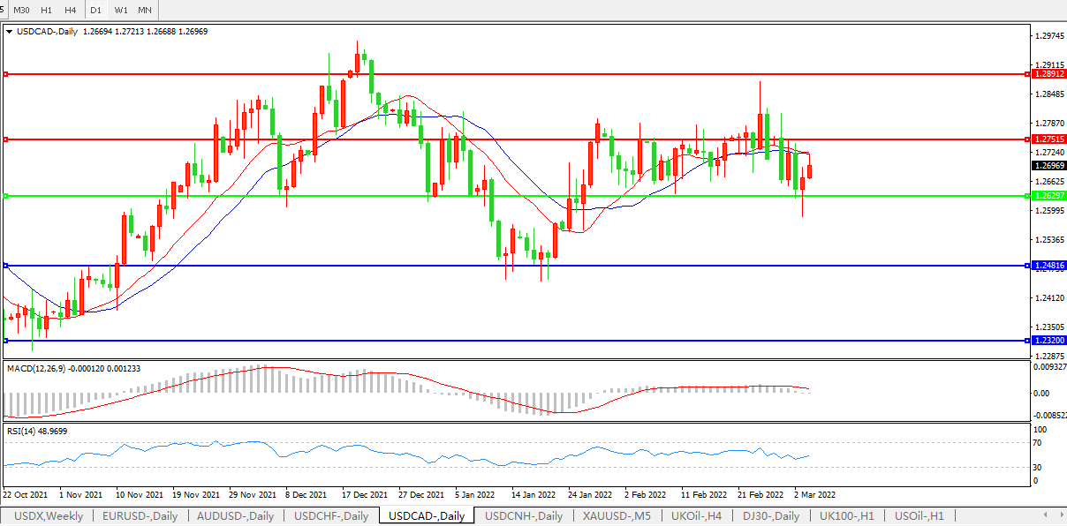Open the AUDUSD-,Daily chart tab
The width and height of the screenshot is (1067, 526).
click(x=236, y=516)
